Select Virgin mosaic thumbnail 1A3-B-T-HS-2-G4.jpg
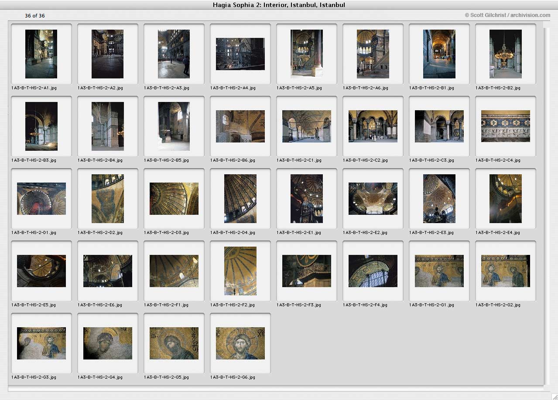 [x=108, y=343]
